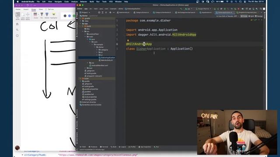Image resolution: width=280 pixels, height=157 pixels.
Task: Select proguard-rules.pro file in tree
Action: click(93, 76)
